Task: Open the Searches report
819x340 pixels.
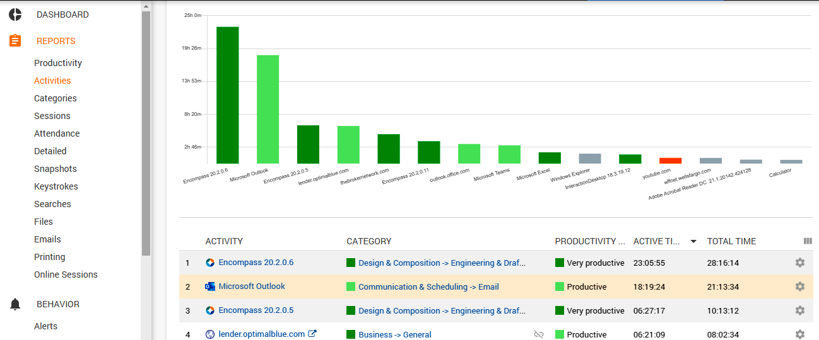Action: tap(52, 204)
